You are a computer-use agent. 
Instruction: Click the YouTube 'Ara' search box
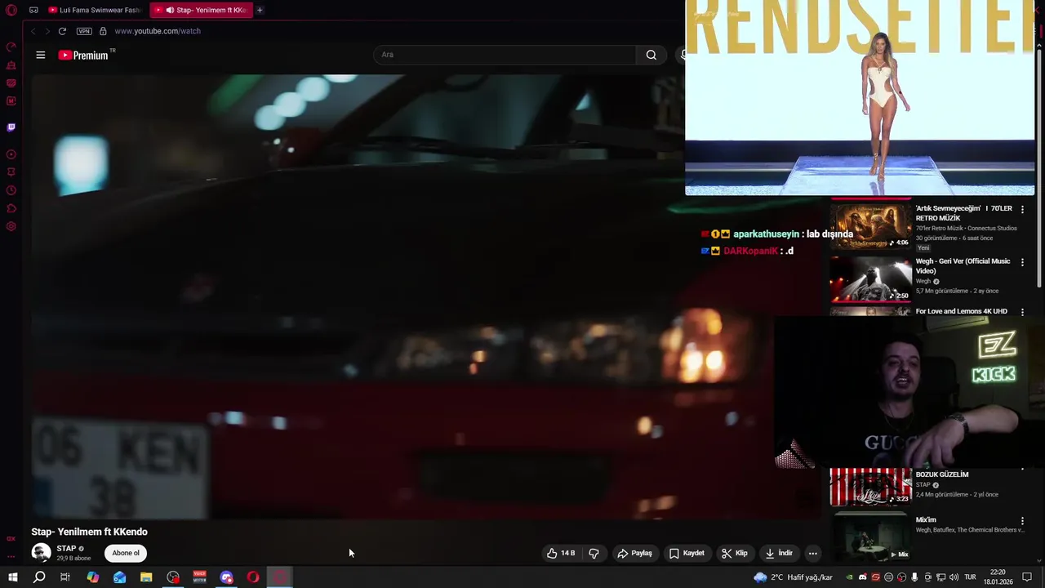pyautogui.click(x=505, y=55)
